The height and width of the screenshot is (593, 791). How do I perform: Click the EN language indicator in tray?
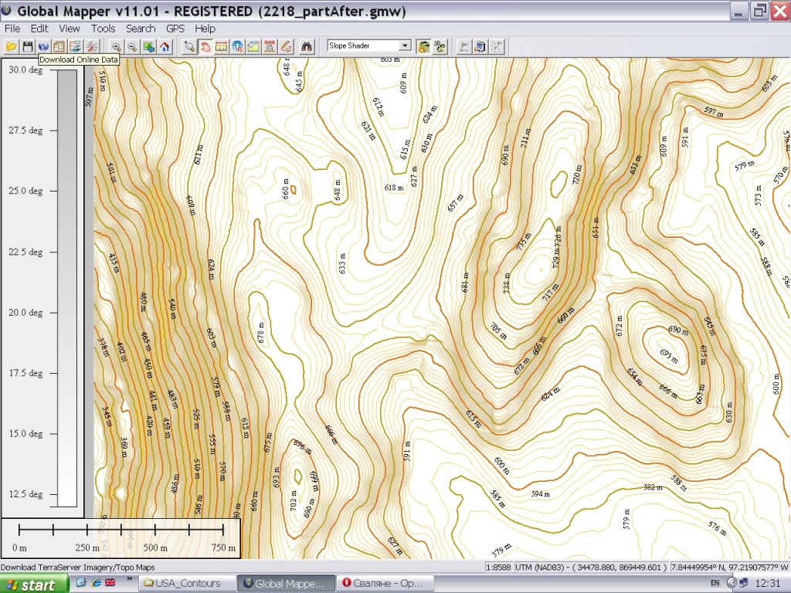tap(715, 583)
